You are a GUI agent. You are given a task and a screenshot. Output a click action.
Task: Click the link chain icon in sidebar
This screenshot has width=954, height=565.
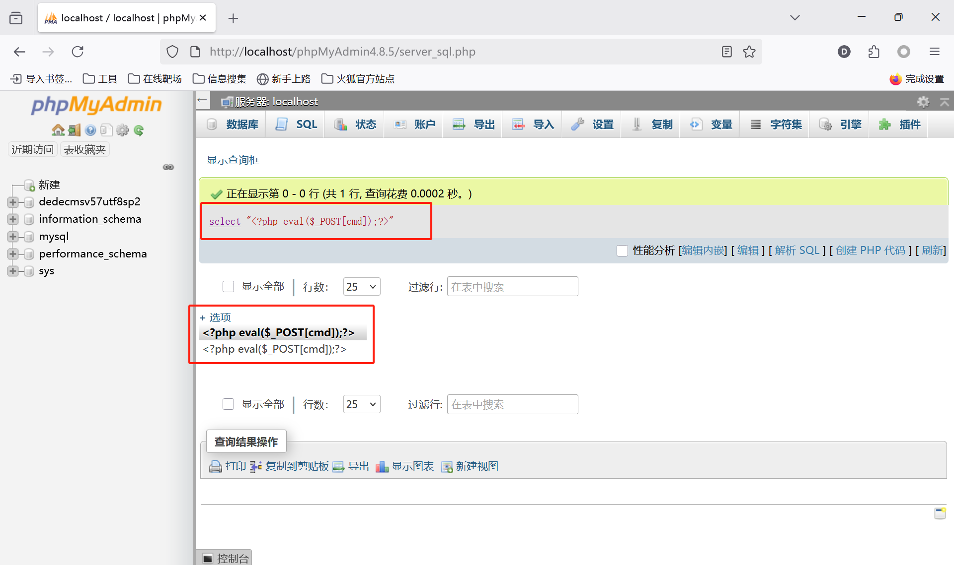coord(168,167)
